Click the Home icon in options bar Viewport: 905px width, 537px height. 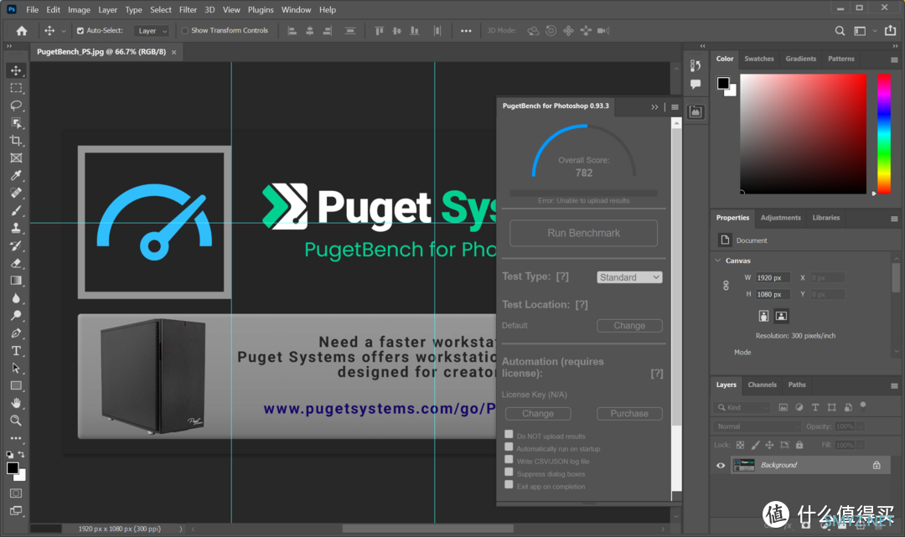tap(21, 30)
